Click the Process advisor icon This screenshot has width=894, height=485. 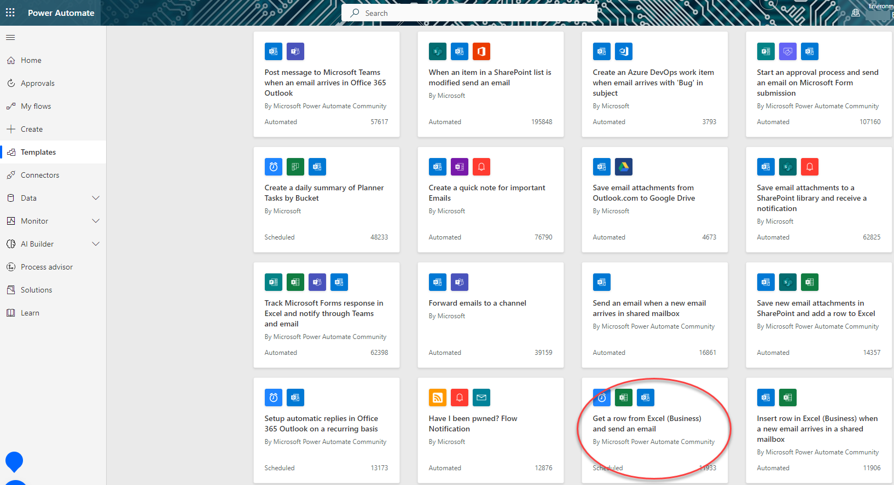[11, 267]
